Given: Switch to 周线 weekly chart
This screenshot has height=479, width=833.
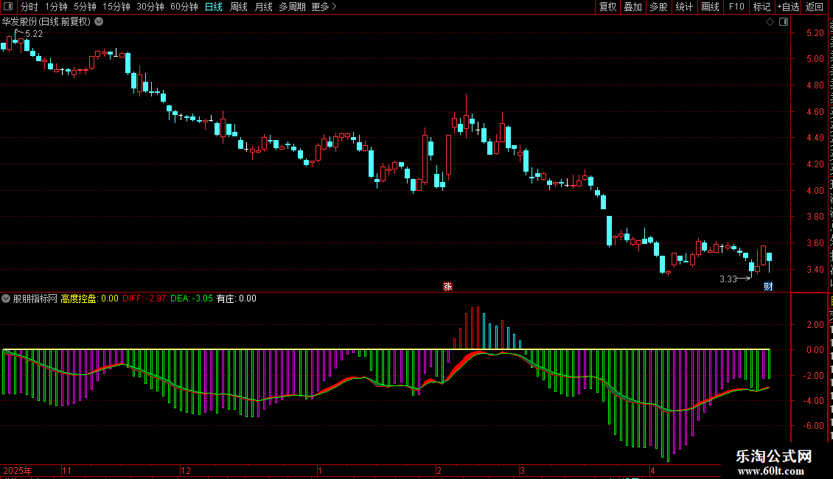Looking at the screenshot, I should (239, 7).
